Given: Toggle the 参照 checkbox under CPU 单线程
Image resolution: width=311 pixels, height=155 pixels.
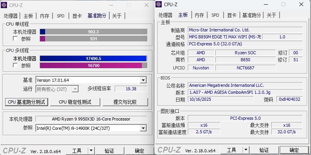Looking at the screenshot, I should (15, 39).
